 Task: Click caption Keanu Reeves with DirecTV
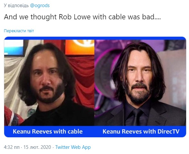(x=141, y=131)
